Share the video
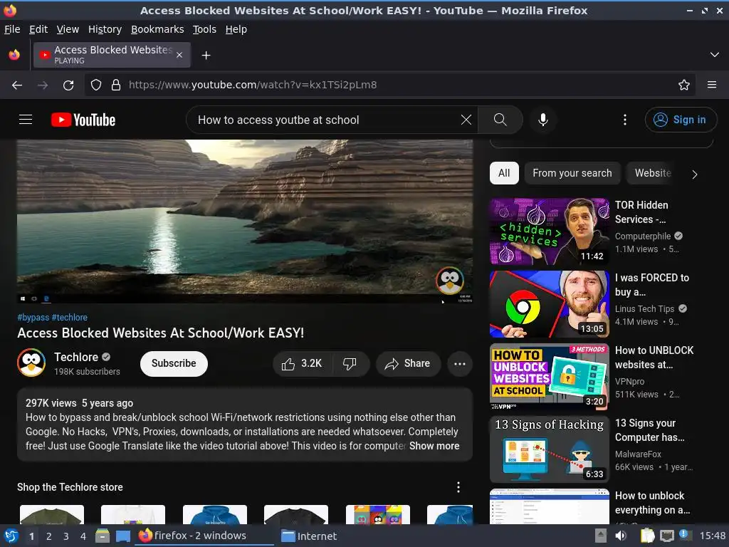 [408, 364]
